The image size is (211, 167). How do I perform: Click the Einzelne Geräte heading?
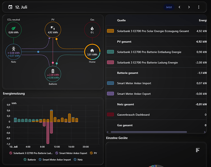(117, 138)
